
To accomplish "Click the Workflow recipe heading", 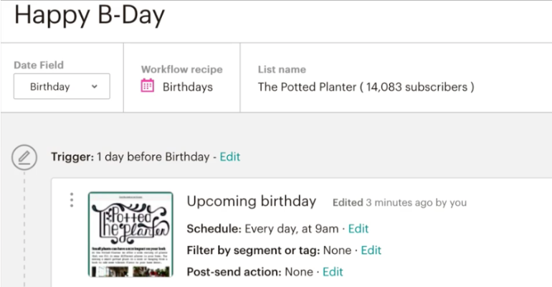I will point(182,70).
